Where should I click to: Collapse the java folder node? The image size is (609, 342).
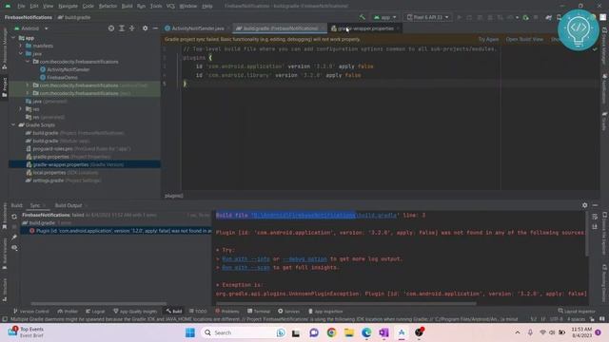point(21,53)
